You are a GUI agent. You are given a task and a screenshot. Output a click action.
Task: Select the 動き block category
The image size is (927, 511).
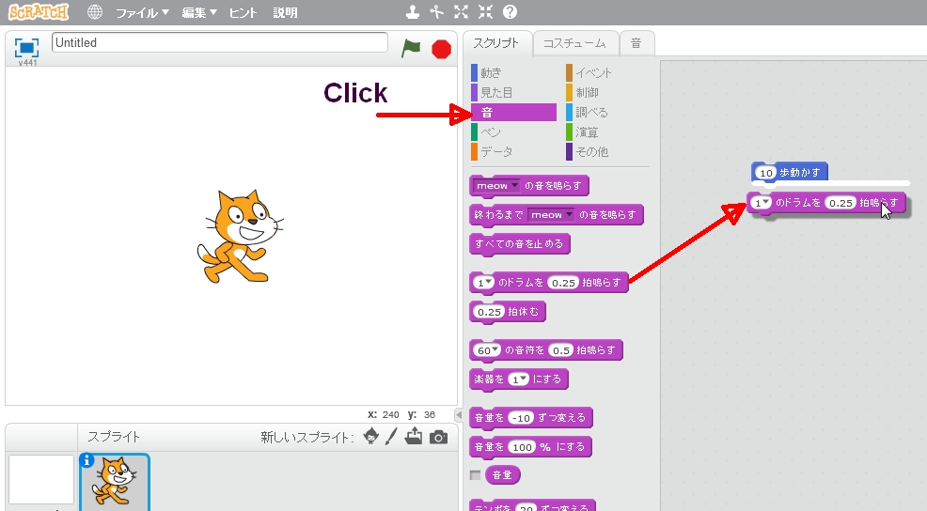pyautogui.click(x=513, y=72)
